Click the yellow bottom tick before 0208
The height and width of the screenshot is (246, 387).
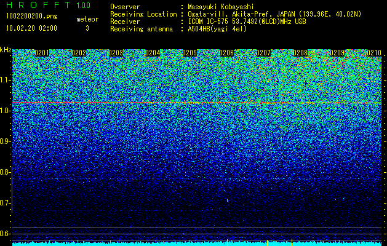[x=292, y=242]
